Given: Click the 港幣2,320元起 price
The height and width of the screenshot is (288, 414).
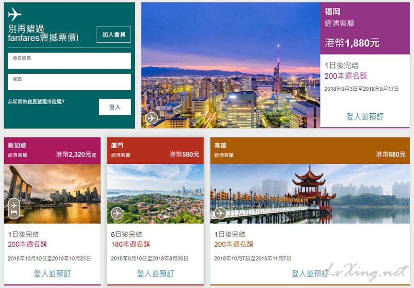Looking at the screenshot, I should click(76, 155).
